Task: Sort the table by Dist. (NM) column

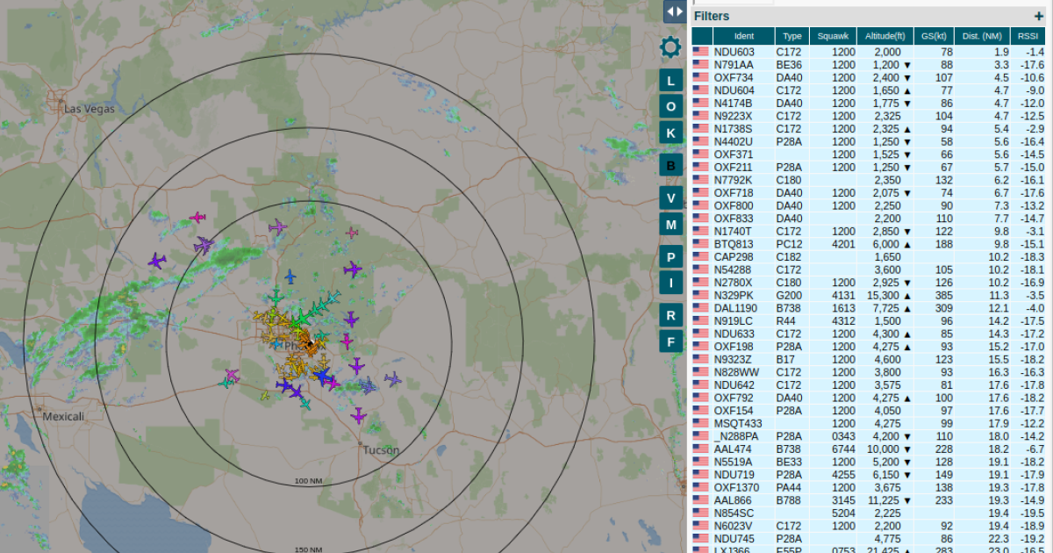Action: tap(982, 36)
